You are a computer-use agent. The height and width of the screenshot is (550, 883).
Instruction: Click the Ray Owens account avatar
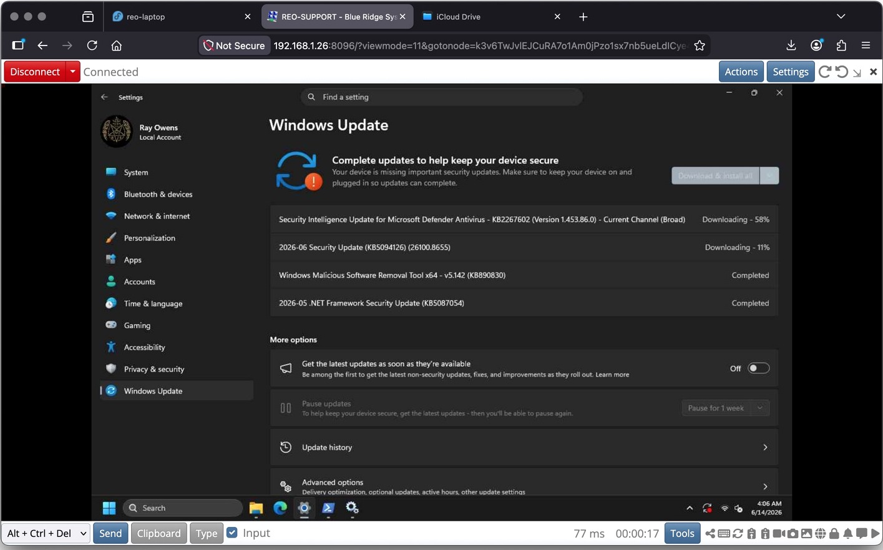point(117,132)
